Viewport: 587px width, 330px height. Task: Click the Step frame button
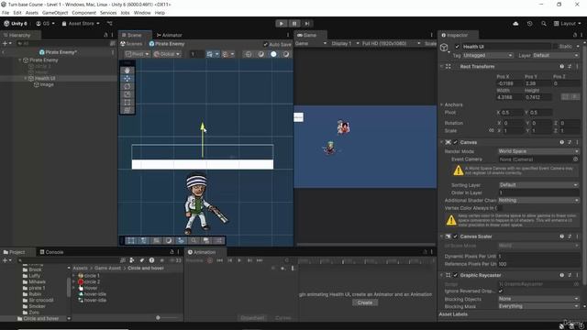tap(307, 23)
